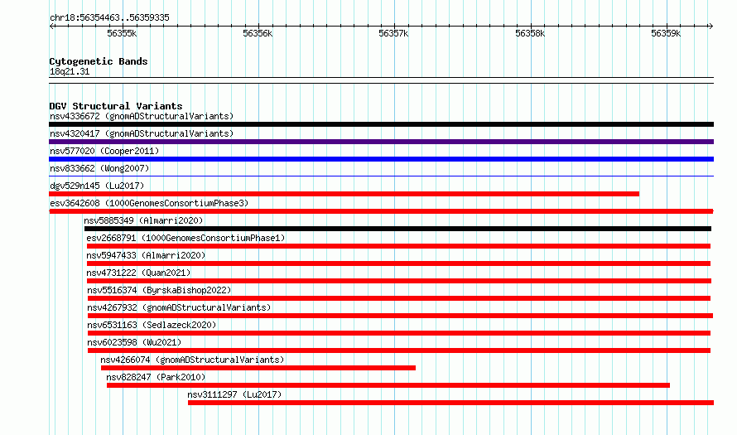The width and height of the screenshot is (737, 435).
Task: Click the black nsv5885349 variant bar
Action: pos(397,229)
